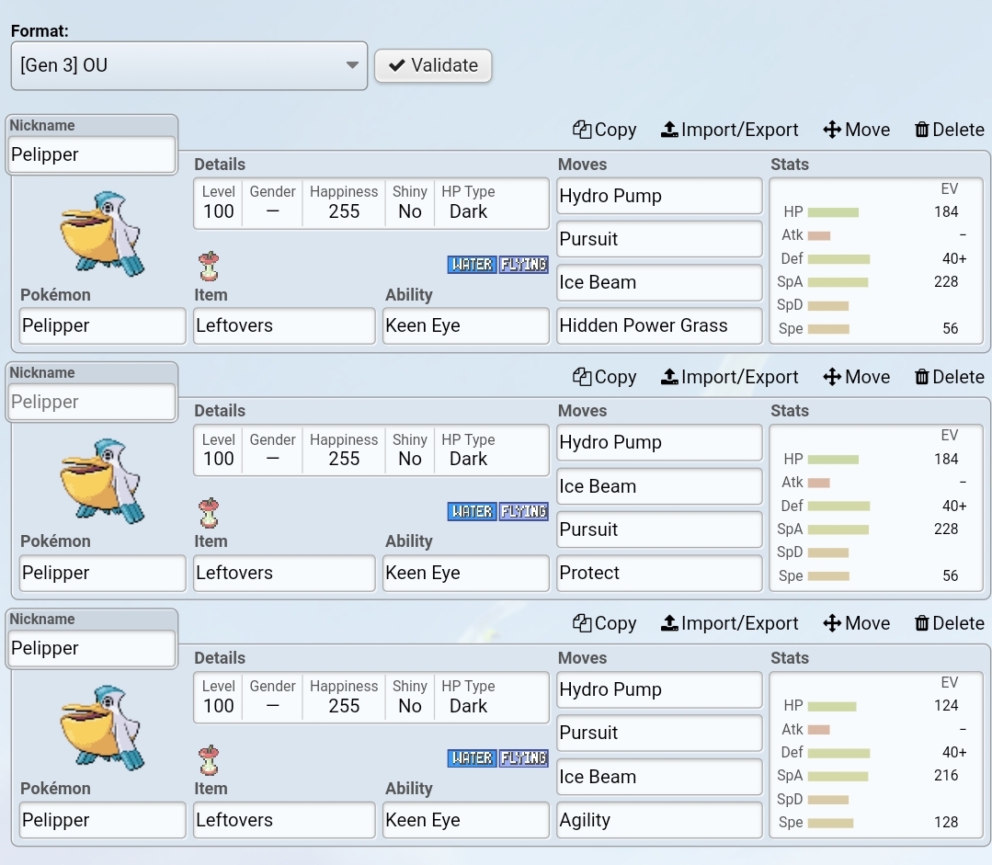Open the details box of the Protect Pelipper
This screenshot has width=992, height=865.
click(371, 450)
